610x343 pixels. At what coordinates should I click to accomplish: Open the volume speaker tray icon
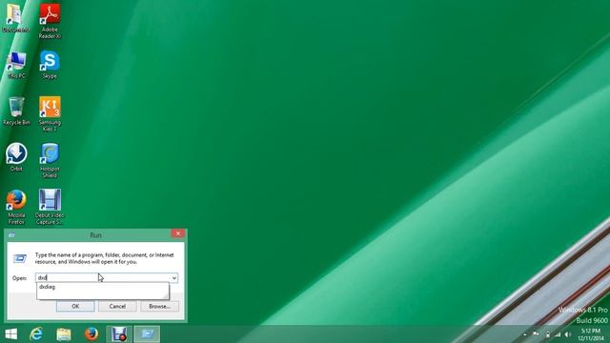(x=568, y=334)
